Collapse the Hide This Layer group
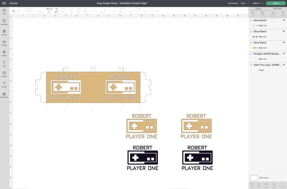The image size is (287, 189). (x=251, y=65)
